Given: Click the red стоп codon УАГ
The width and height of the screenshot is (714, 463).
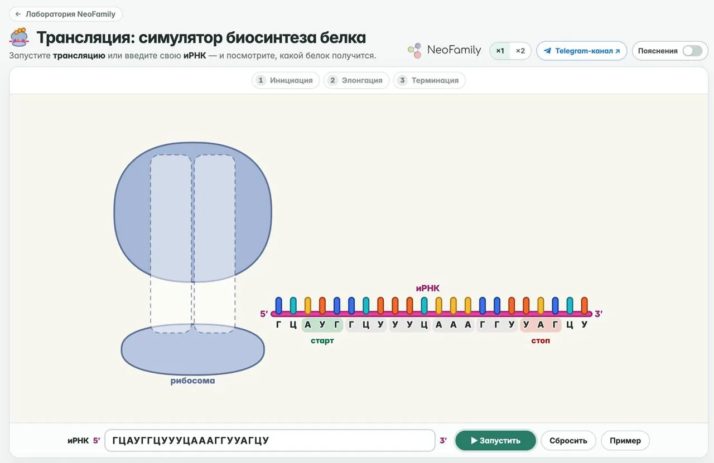Looking at the screenshot, I should [541, 325].
